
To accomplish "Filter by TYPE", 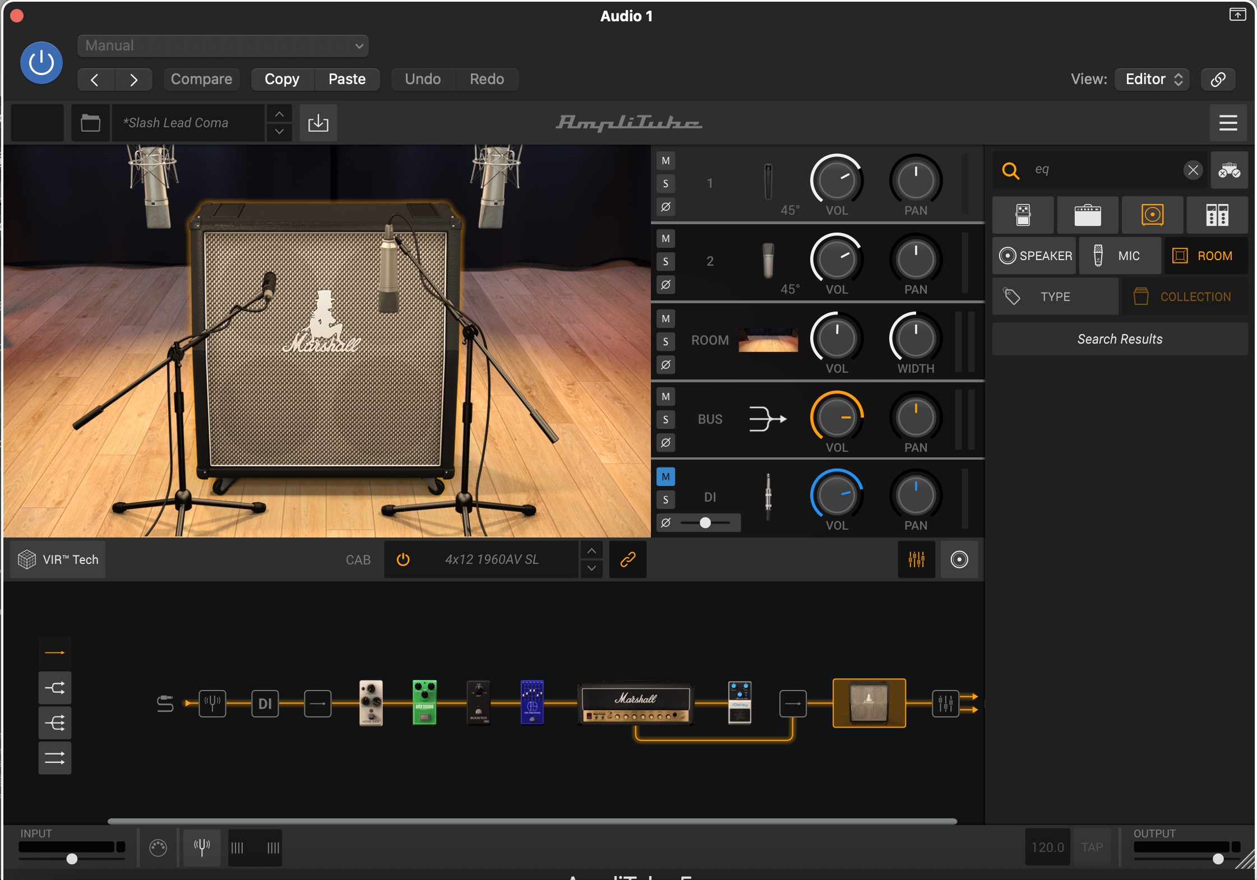I will coord(1055,297).
